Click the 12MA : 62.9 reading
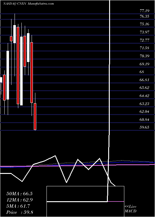The width and height of the screenshot is (155, 217). (19, 200)
